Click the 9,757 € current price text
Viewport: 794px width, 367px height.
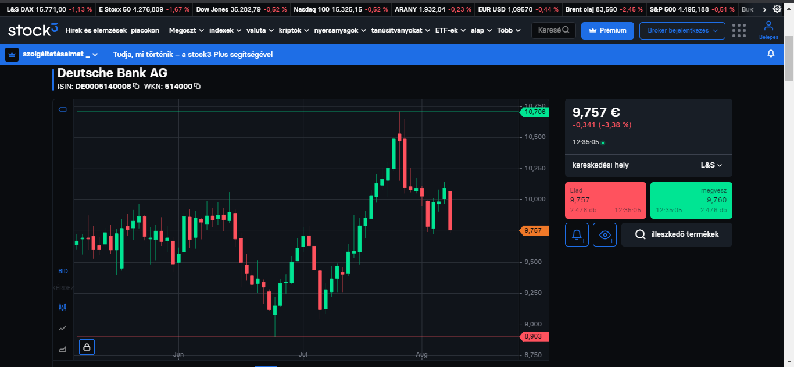pos(596,112)
